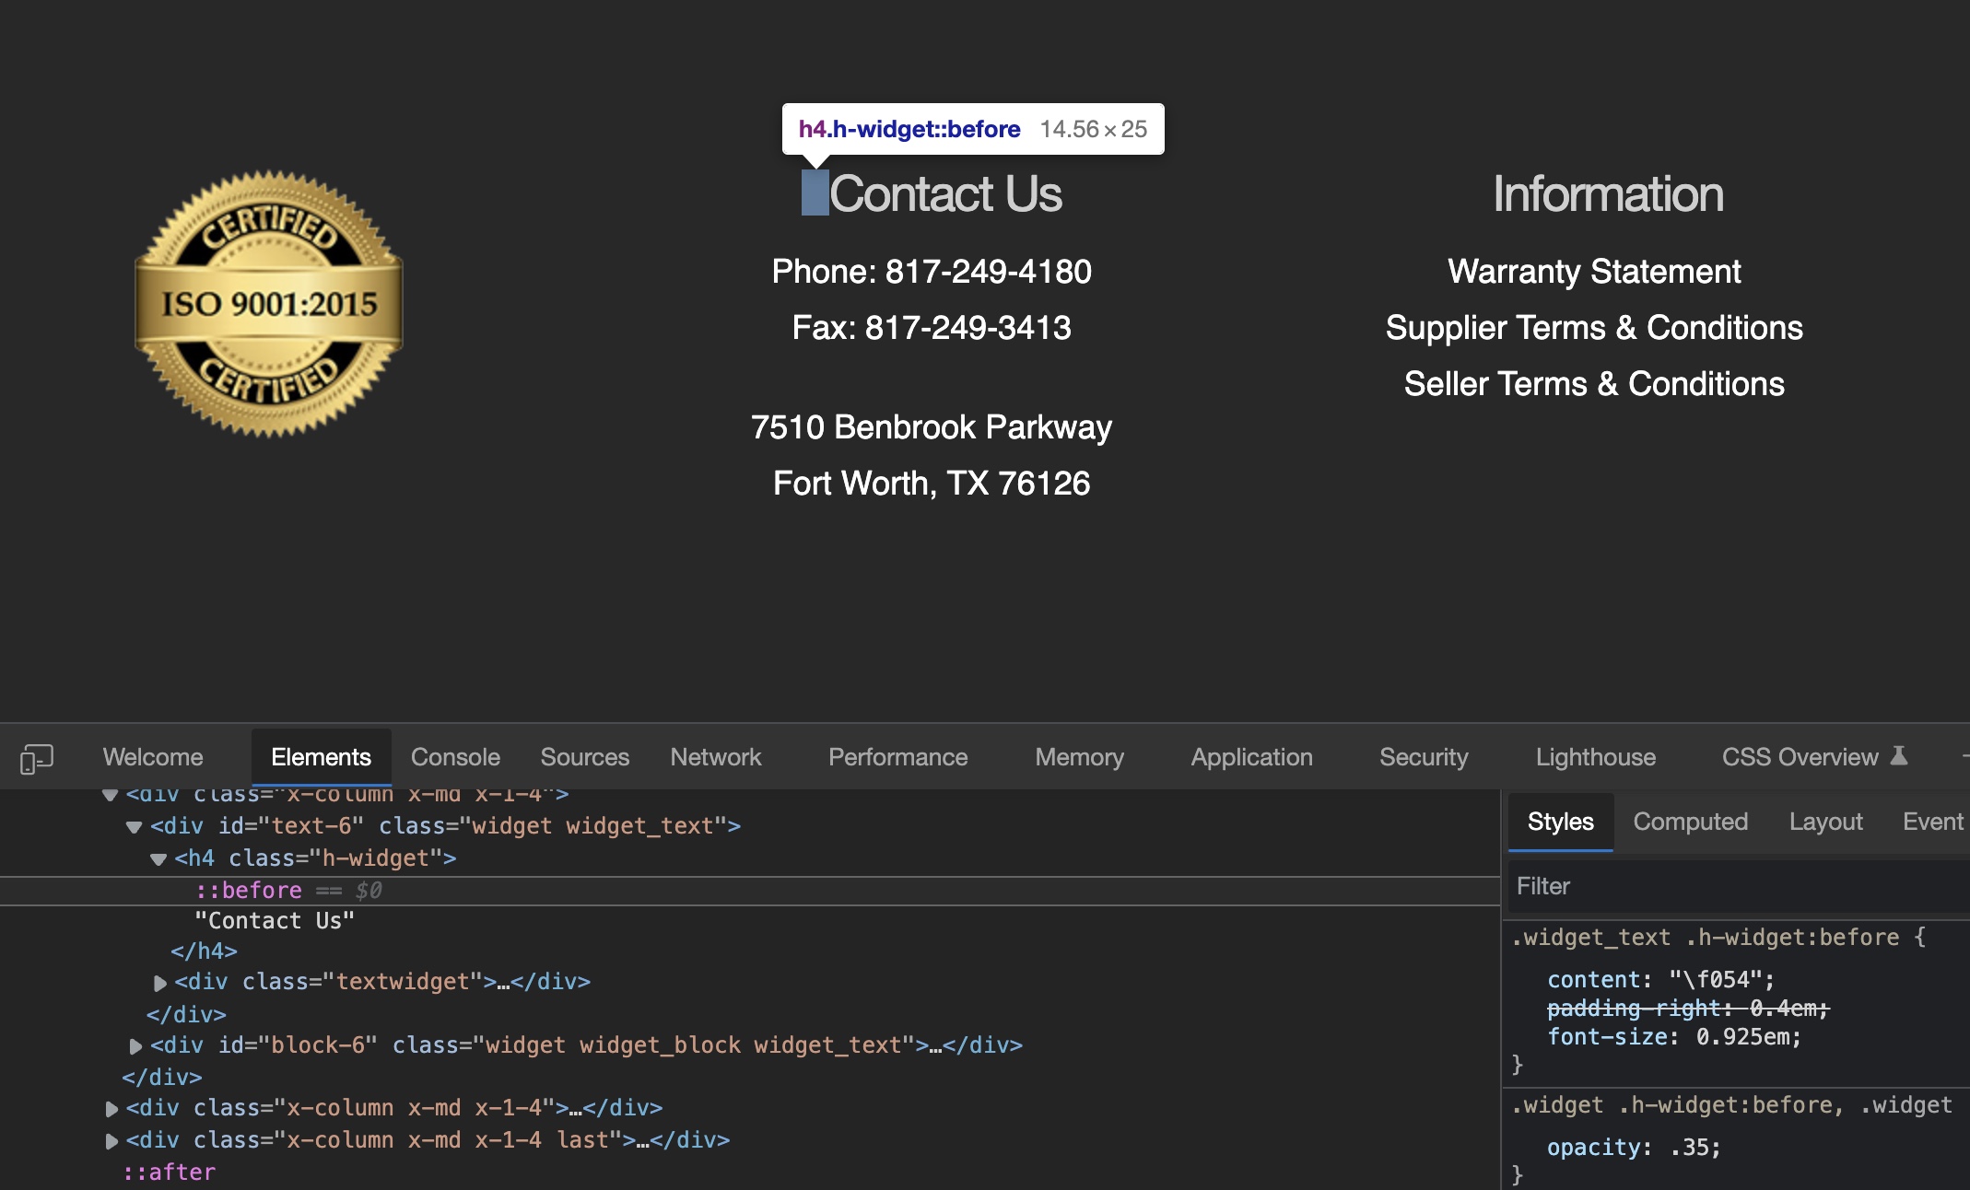1970x1190 pixels.
Task: Switch to Computed styles tab
Action: [1690, 822]
